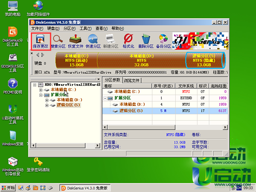Click DiskGenius V4.3.0 taskbar button
This screenshot has height=192, width=256.
click(85, 188)
